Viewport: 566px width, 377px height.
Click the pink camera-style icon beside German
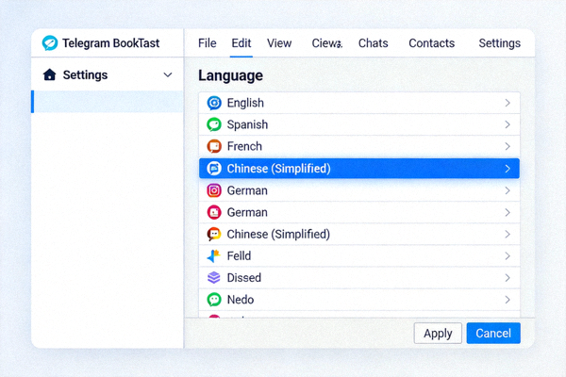[214, 190]
